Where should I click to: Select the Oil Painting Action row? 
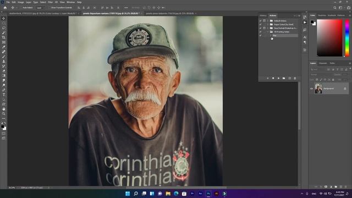pos(282,32)
